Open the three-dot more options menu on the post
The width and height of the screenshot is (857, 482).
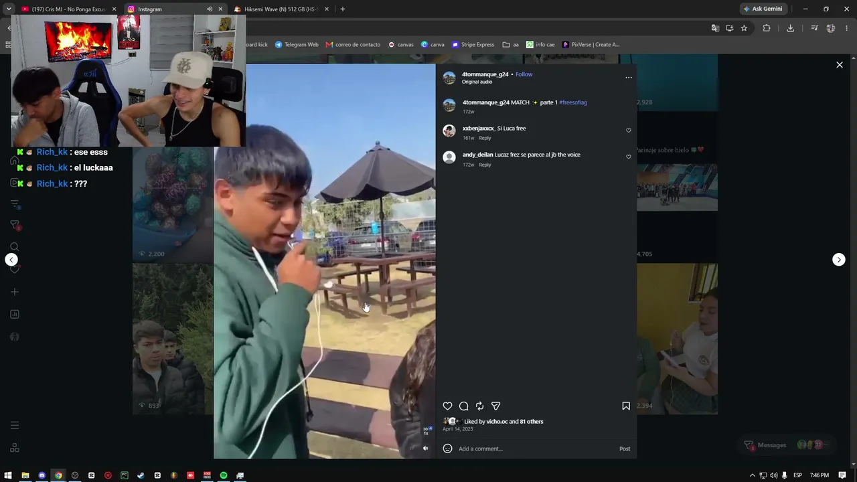(628, 78)
